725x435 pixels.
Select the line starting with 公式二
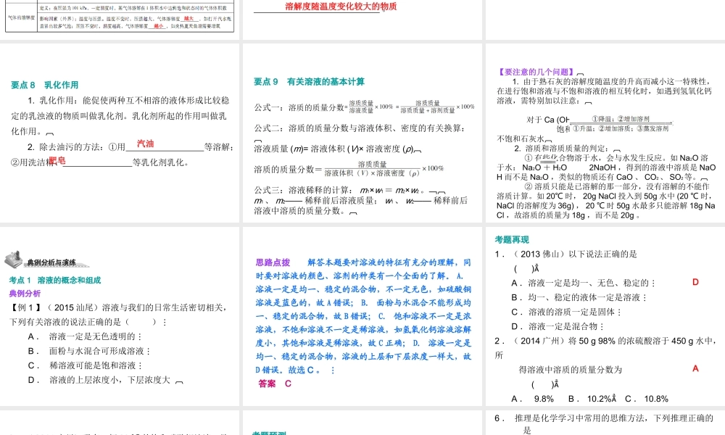pyautogui.click(x=360, y=128)
